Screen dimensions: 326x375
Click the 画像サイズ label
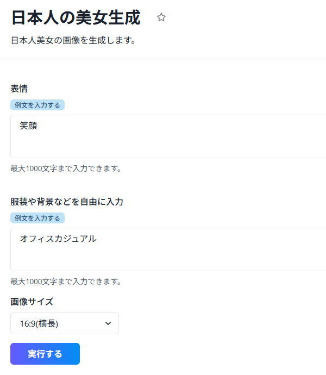pos(32,302)
